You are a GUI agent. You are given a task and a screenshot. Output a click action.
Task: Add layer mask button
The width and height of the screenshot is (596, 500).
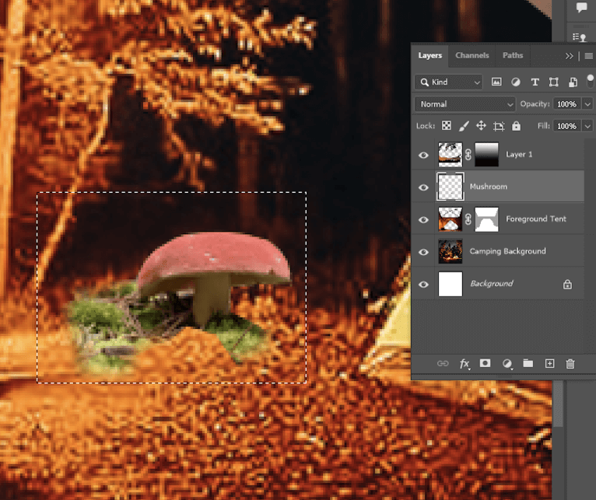pos(485,363)
